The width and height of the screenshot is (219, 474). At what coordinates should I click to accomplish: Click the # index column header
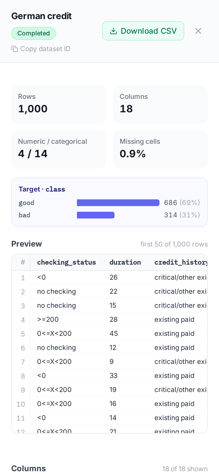coord(23,262)
